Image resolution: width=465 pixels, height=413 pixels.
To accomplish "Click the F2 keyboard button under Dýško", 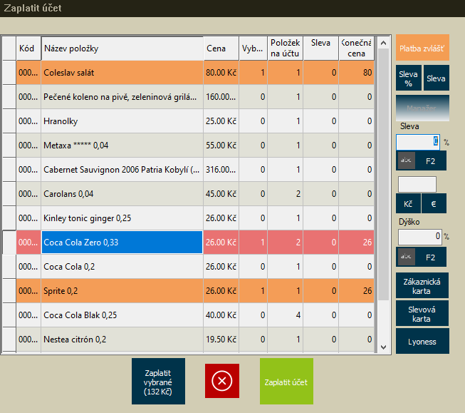I will pos(422,257).
